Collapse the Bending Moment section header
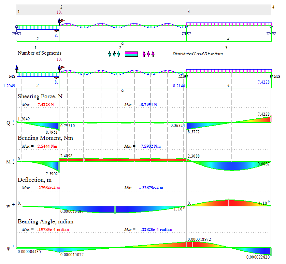Viewport: 286px width, 264px height. tap(44, 138)
